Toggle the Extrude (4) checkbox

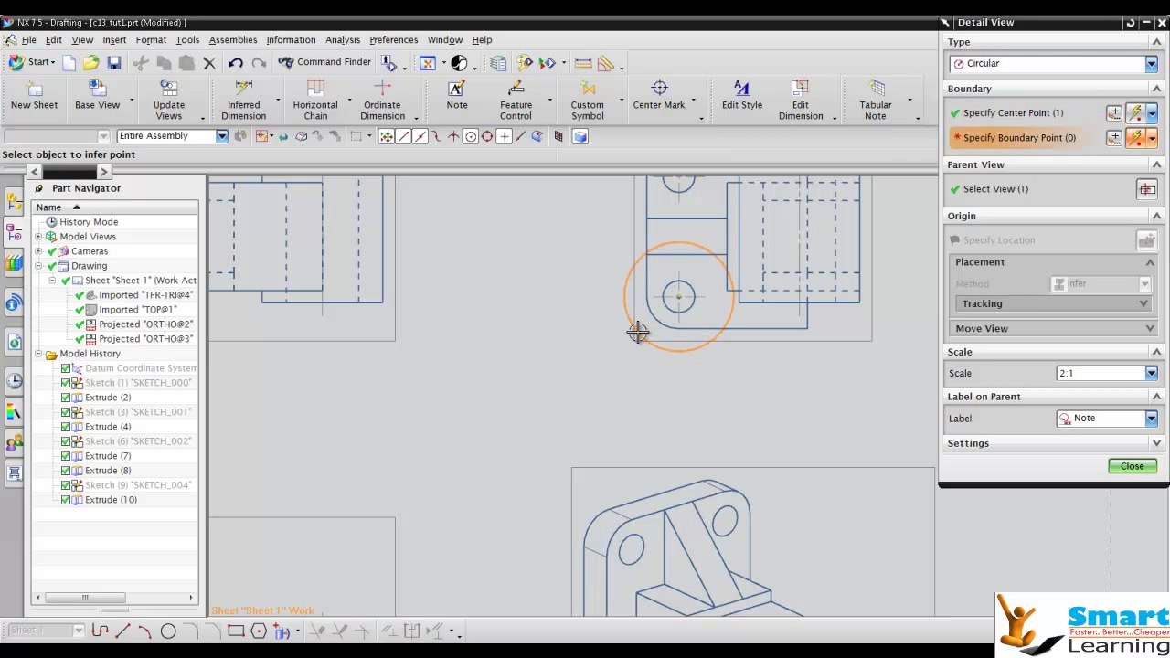coord(66,427)
